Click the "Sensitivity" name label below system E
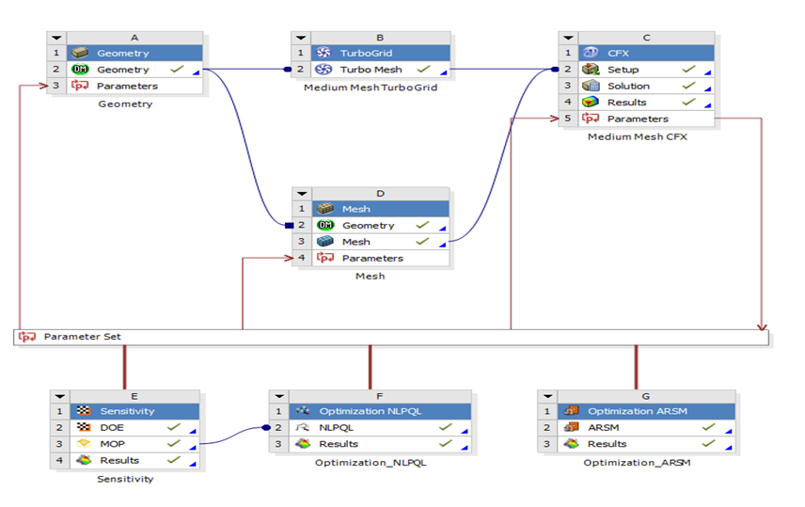Viewport: 805px width, 507px height. [x=125, y=479]
